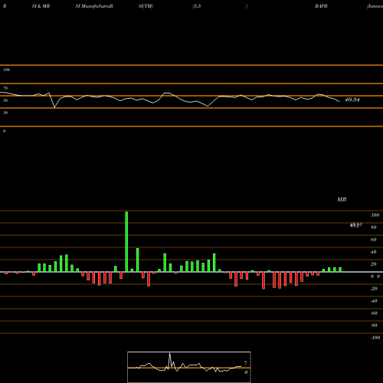Click the end of the white RSI line
This screenshot has height=383, width=383.
click(x=339, y=102)
